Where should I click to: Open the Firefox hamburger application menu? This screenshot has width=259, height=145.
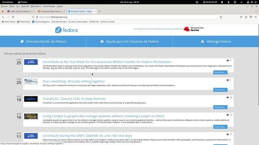(x=256, y=17)
